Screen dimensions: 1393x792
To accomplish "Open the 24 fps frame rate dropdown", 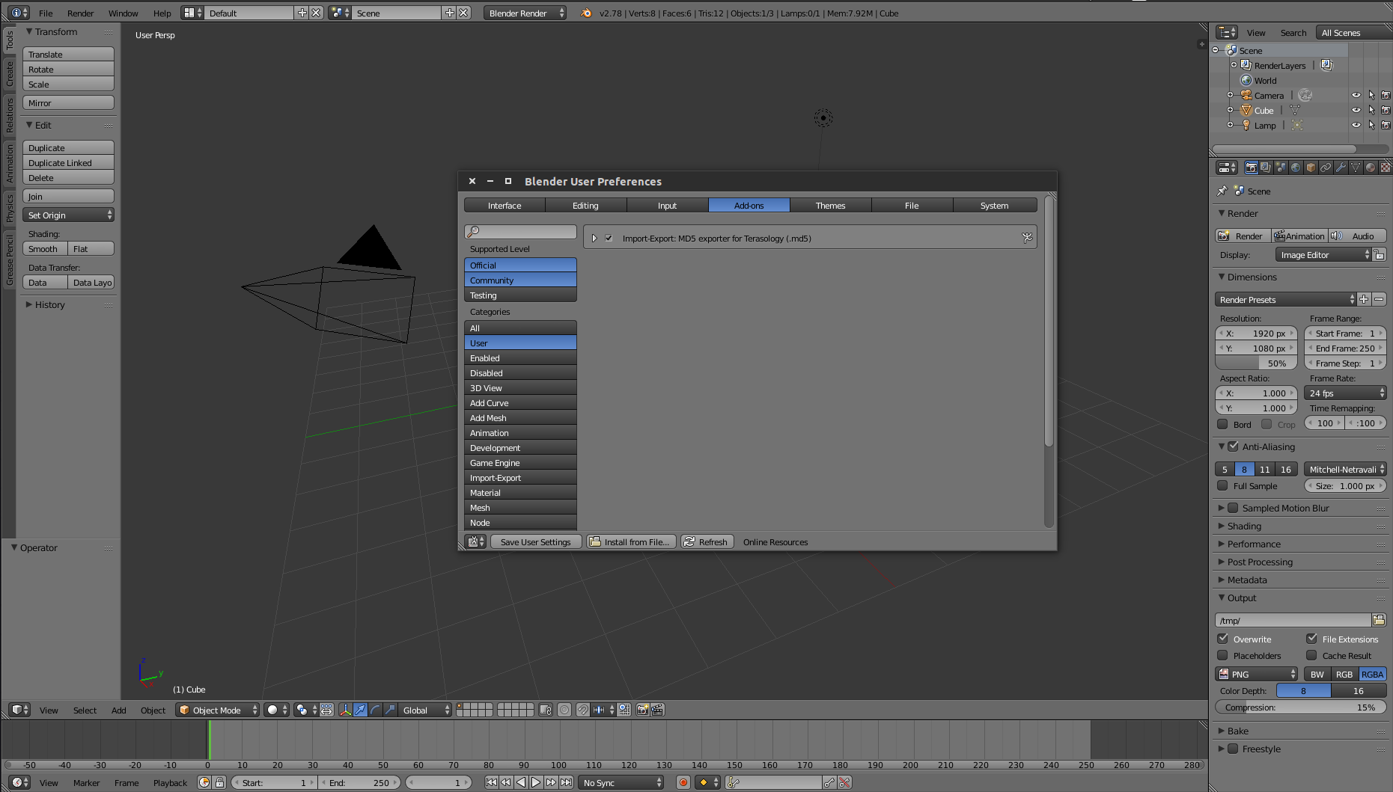I will point(1345,393).
